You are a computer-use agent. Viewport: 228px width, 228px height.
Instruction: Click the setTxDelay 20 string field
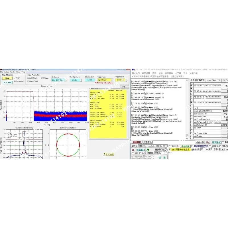point(207,125)
